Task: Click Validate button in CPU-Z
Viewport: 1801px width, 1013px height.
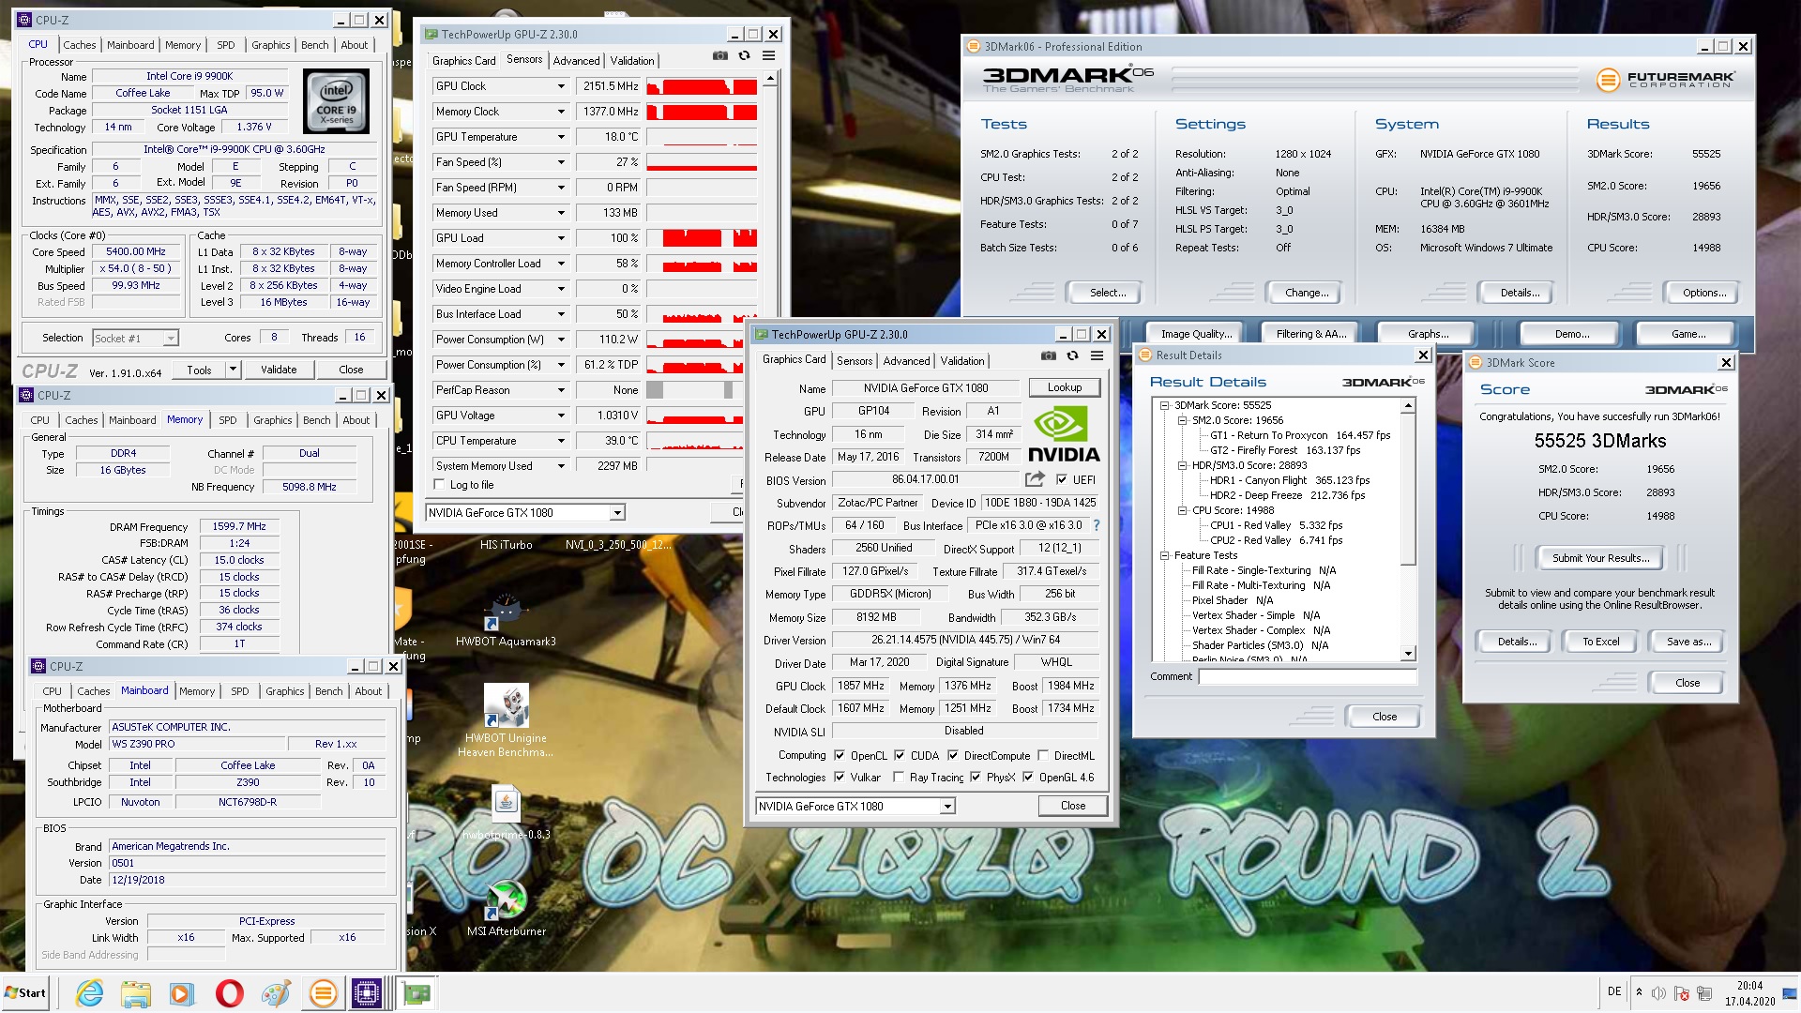Action: [279, 370]
